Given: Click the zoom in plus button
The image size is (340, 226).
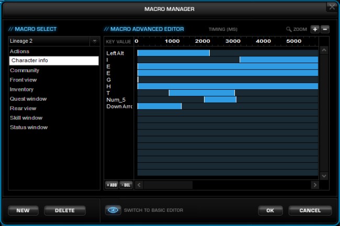Looking at the screenshot, I should 315,29.
